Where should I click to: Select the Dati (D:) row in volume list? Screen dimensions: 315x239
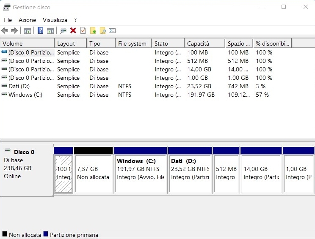pos(146,86)
